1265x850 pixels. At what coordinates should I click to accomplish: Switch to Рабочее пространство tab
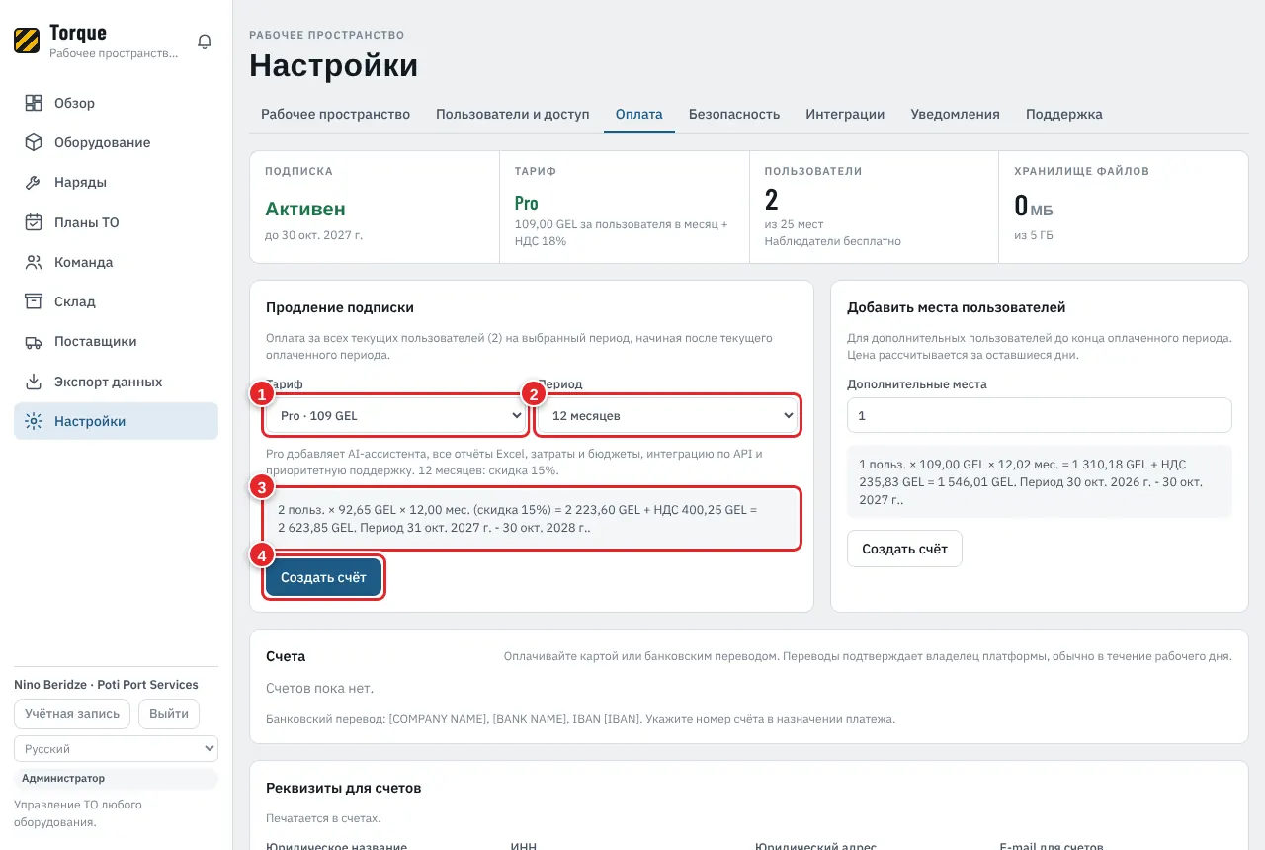tap(335, 114)
